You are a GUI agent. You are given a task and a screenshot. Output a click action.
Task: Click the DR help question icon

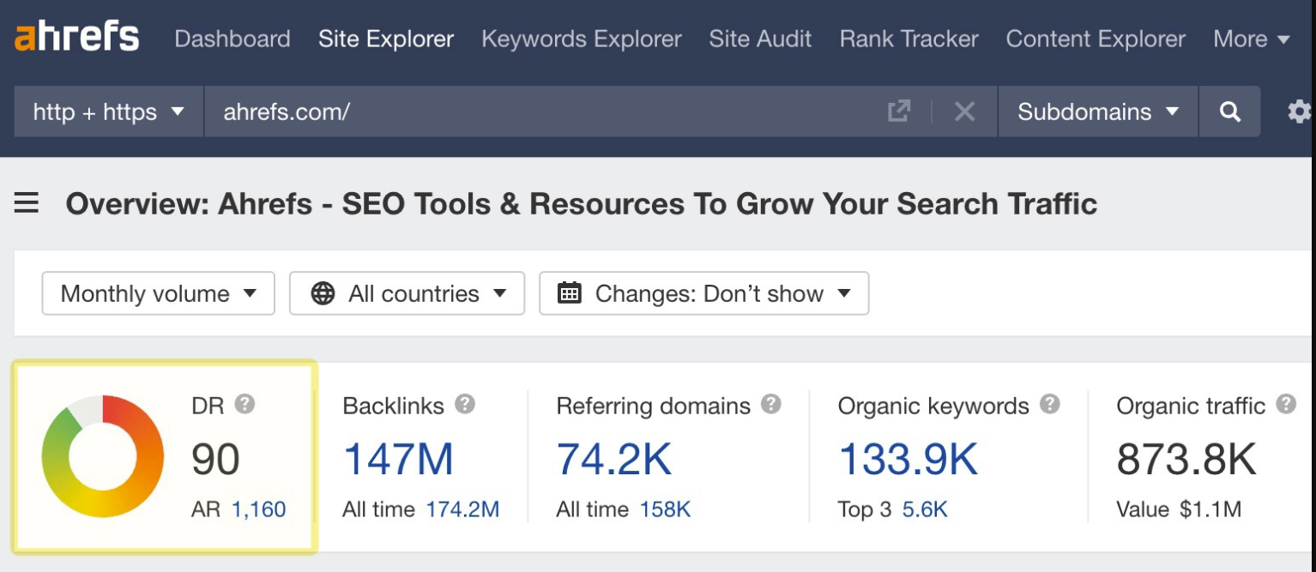coord(244,404)
